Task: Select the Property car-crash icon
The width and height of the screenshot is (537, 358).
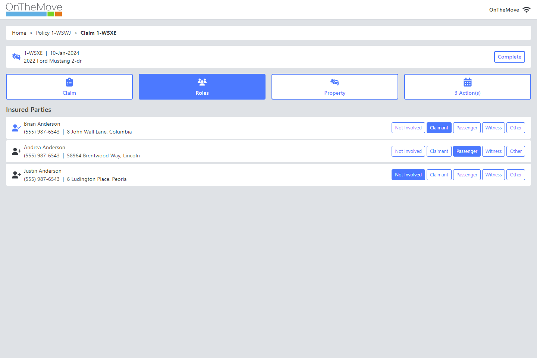Action: (335, 82)
